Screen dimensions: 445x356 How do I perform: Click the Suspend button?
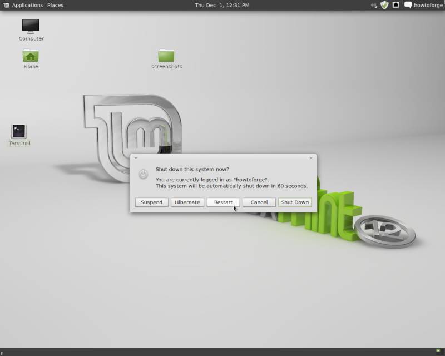pos(151,202)
